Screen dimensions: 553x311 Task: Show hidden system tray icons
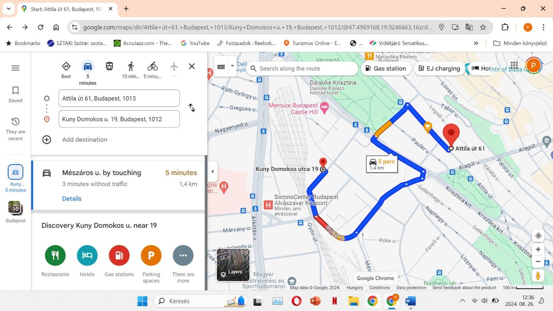point(462,301)
